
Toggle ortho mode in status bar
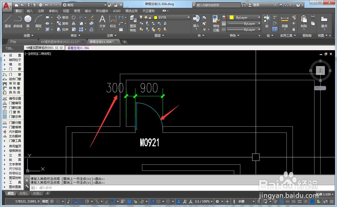[x=81, y=201]
